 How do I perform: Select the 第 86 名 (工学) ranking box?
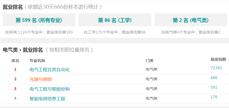point(115,20)
